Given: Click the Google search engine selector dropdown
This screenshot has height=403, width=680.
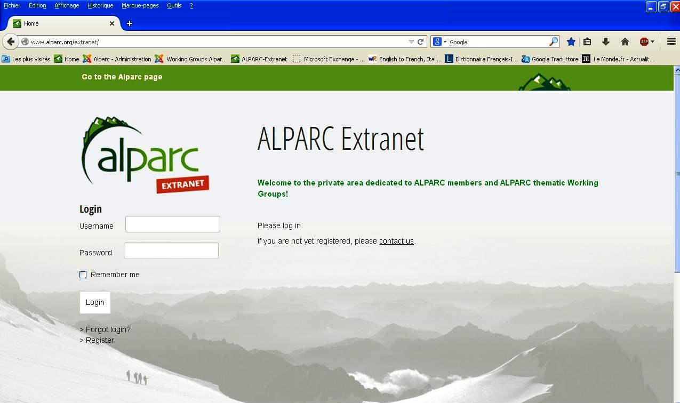Looking at the screenshot, I should pos(440,42).
